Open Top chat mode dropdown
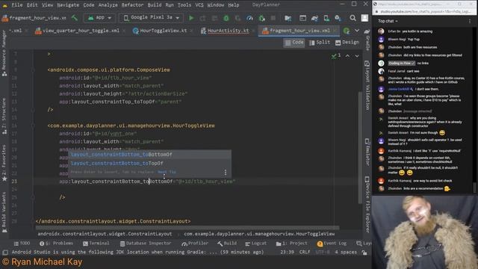Image resolution: width=478 pixels, height=269 pixels. click(388, 21)
